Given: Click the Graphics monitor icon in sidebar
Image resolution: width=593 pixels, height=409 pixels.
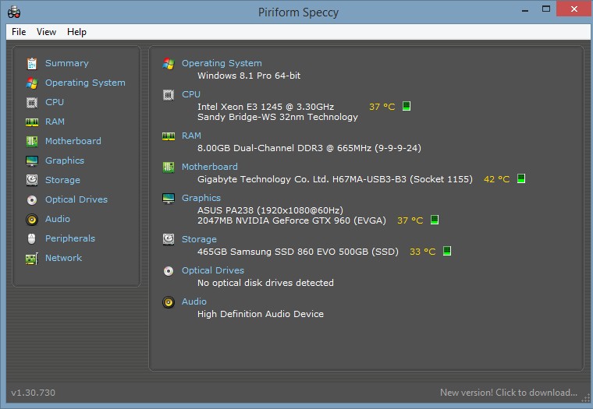Looking at the screenshot, I should 32,161.
